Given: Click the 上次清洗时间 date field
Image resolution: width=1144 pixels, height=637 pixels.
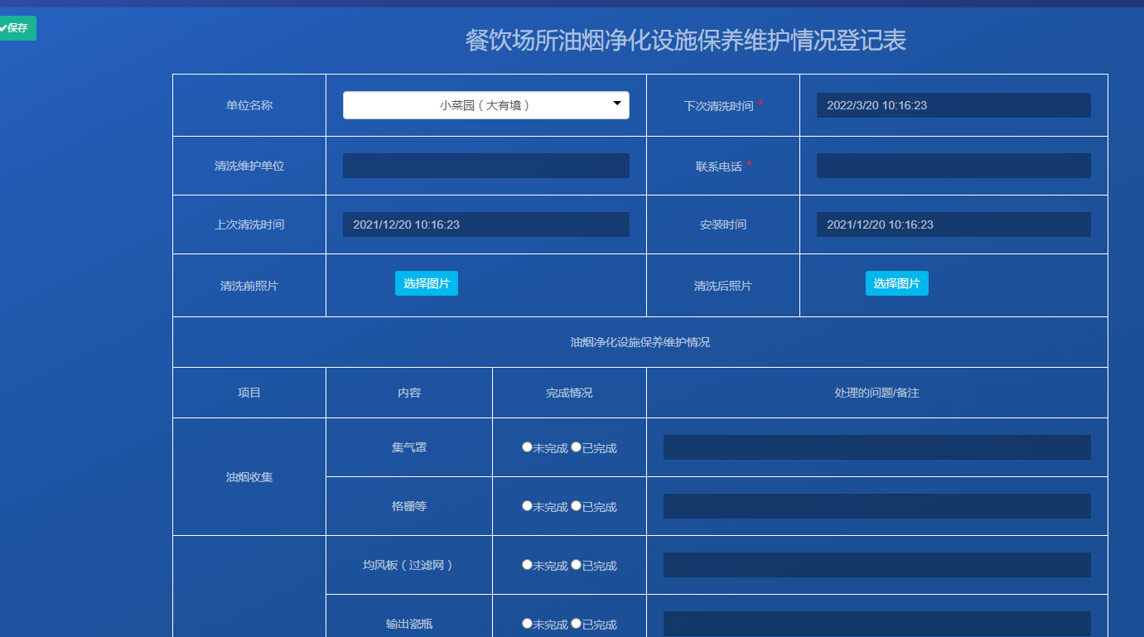Looking at the screenshot, I should coord(486,224).
